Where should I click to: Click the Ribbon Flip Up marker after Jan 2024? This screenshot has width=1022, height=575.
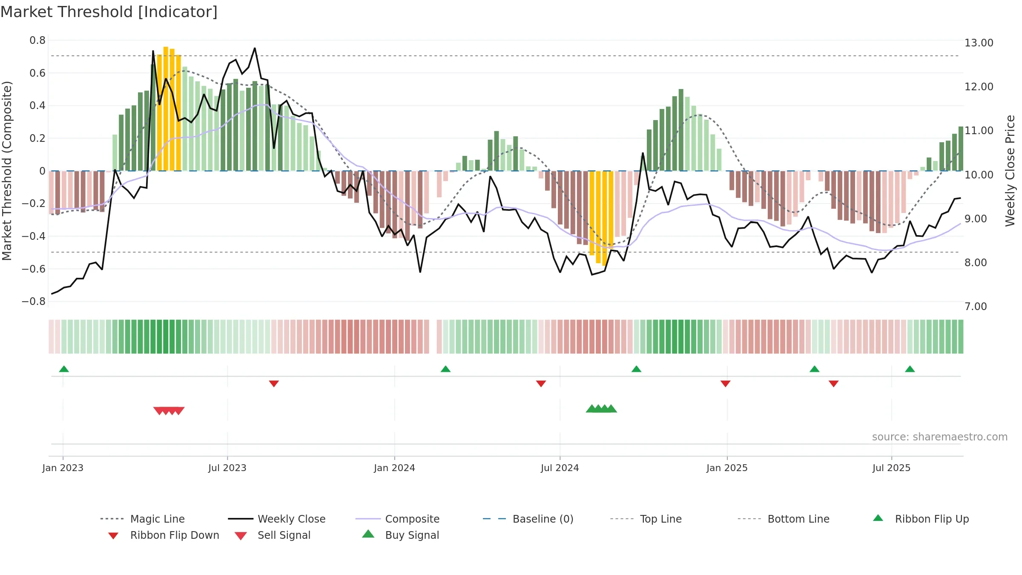coord(445,369)
